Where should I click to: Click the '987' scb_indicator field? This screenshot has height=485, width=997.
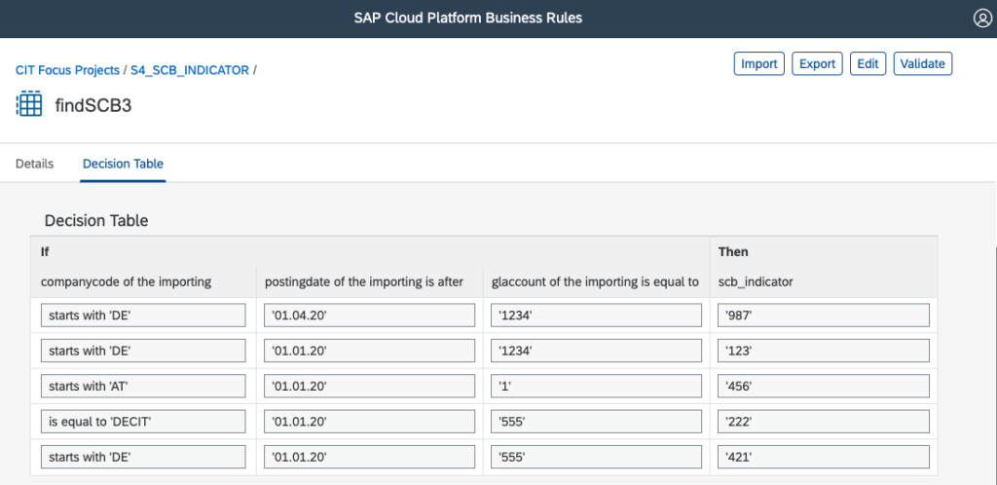(824, 316)
